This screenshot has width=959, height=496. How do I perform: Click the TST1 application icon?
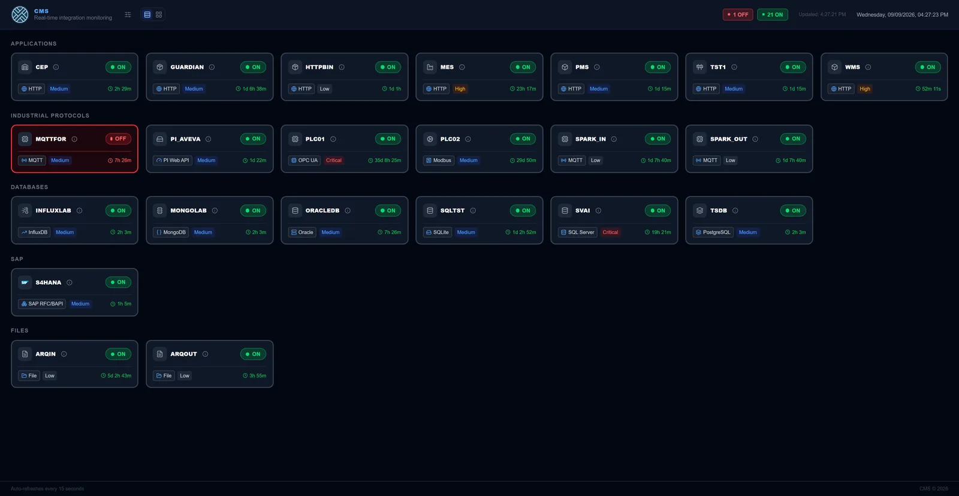[x=699, y=67]
